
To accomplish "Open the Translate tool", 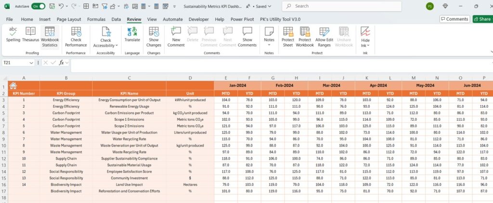I will [132, 35].
